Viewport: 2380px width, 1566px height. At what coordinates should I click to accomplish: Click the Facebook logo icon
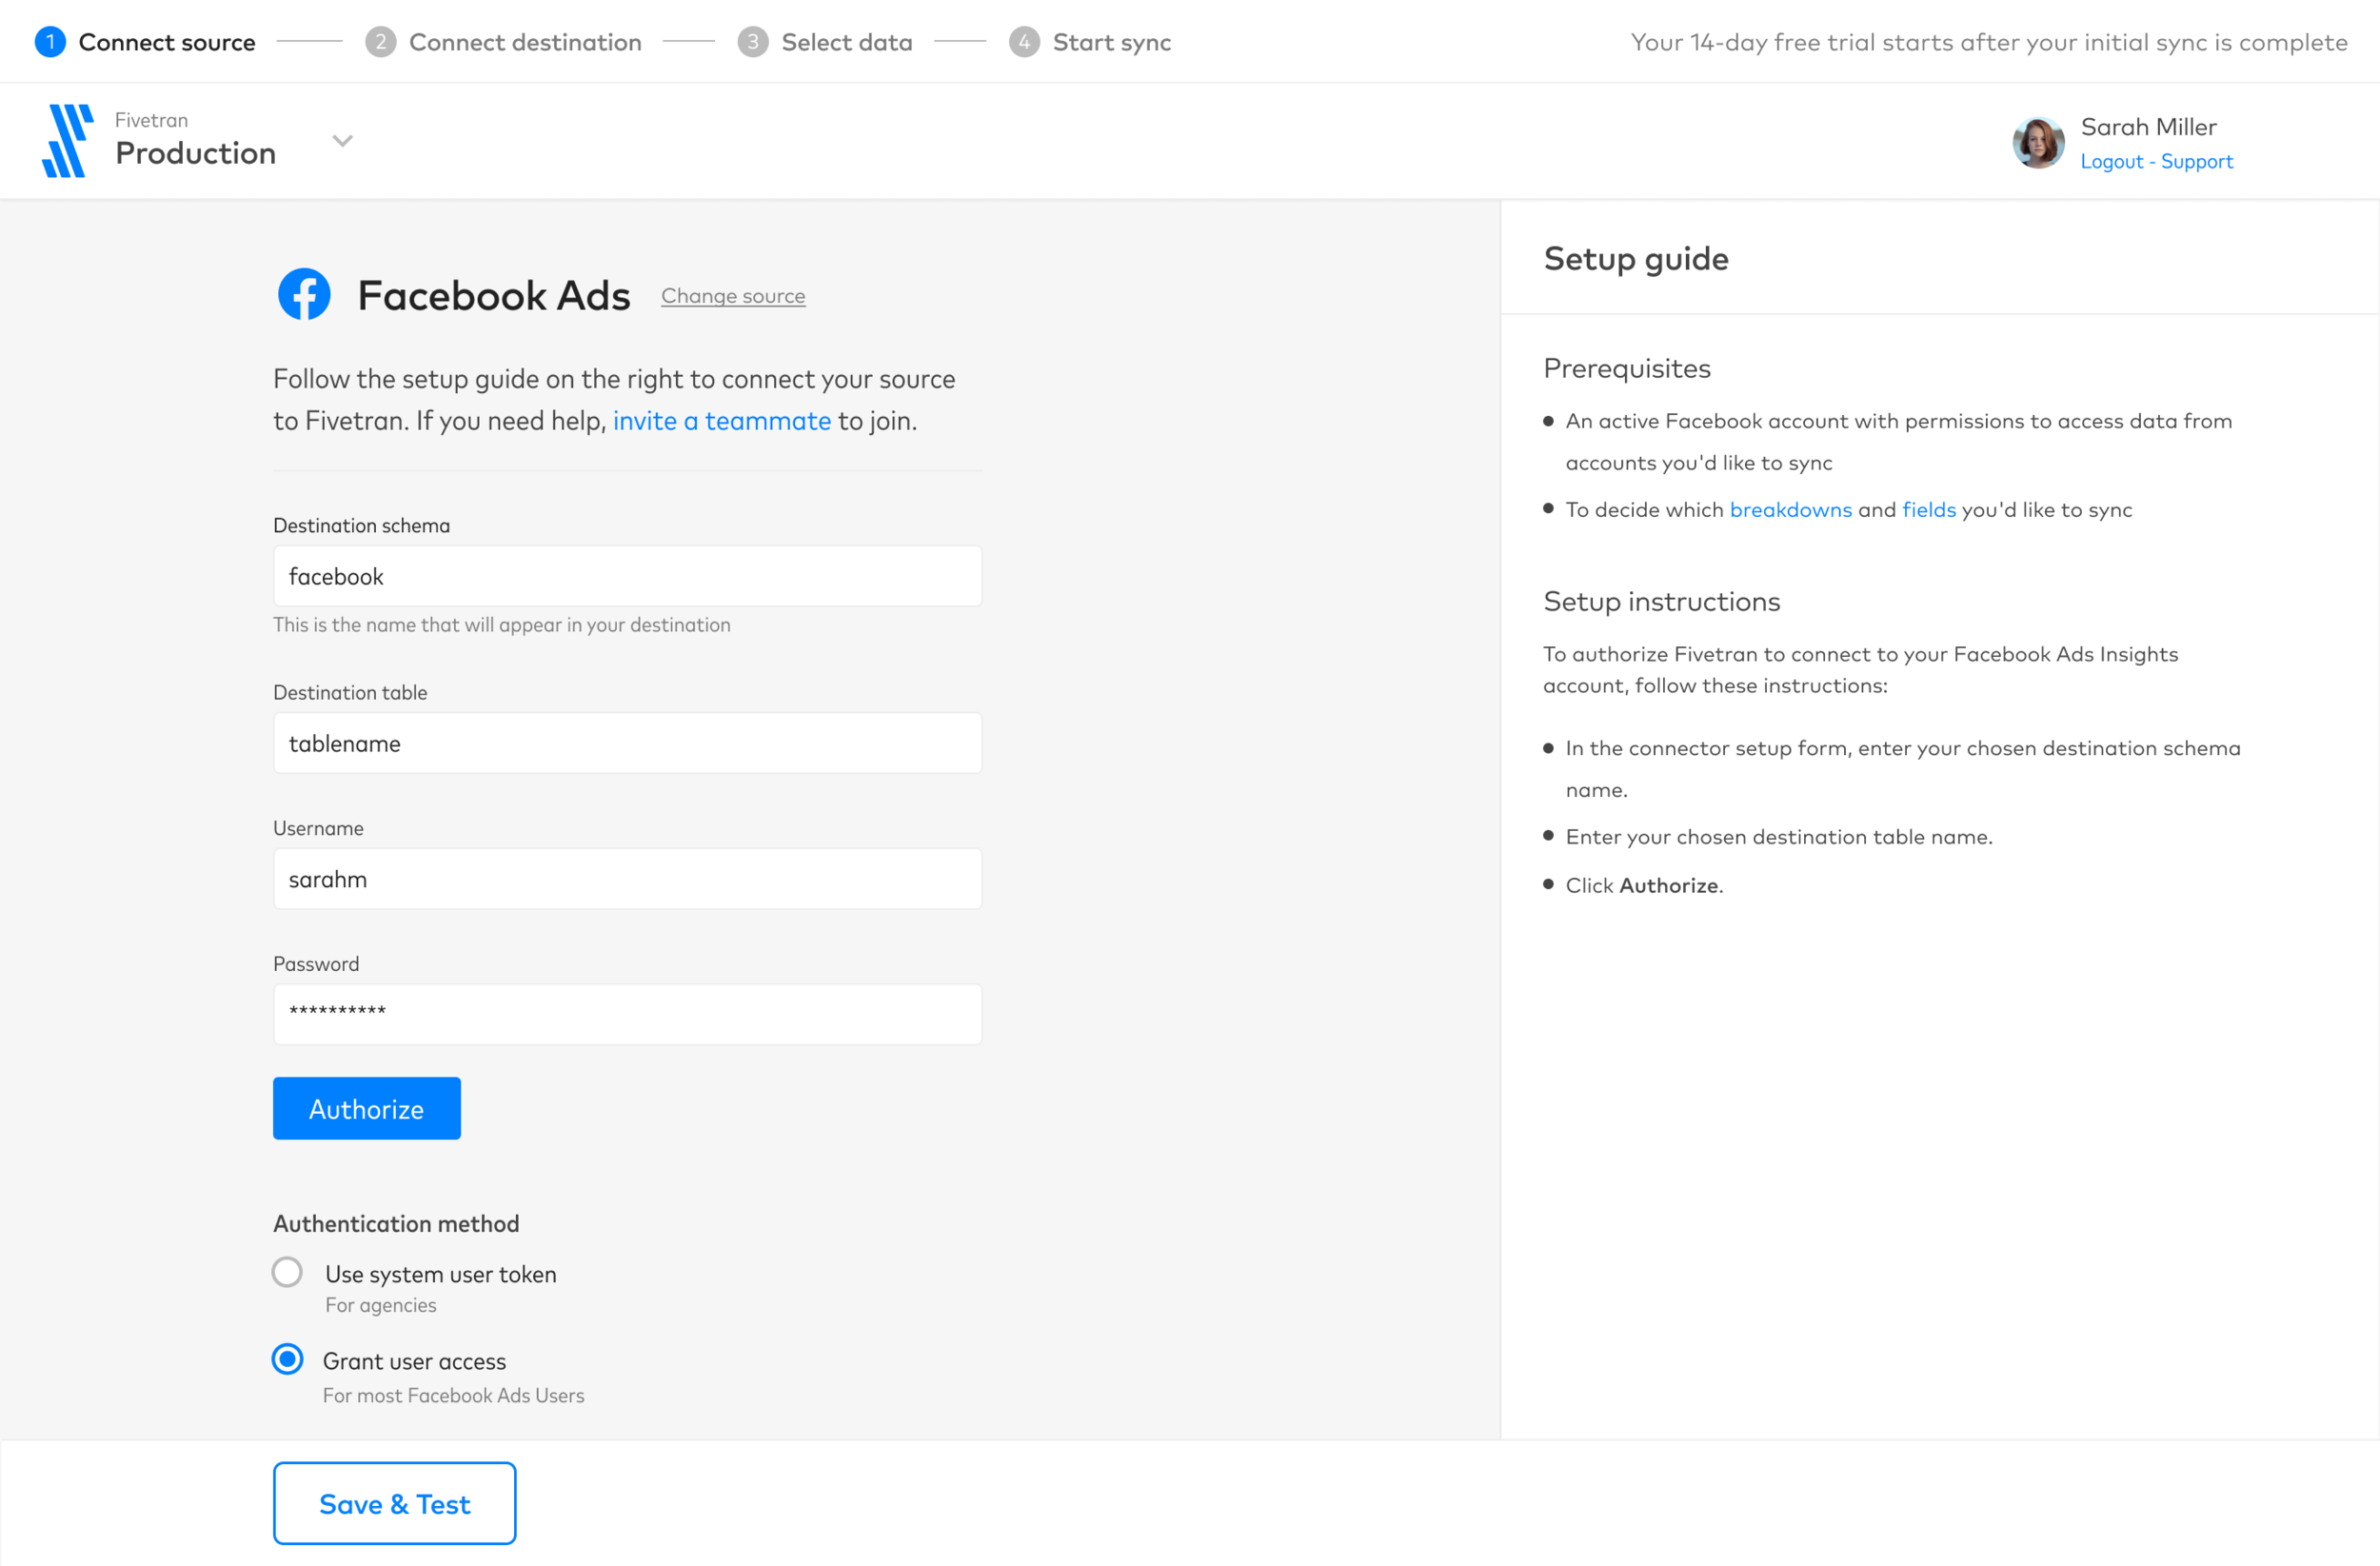[x=304, y=294]
